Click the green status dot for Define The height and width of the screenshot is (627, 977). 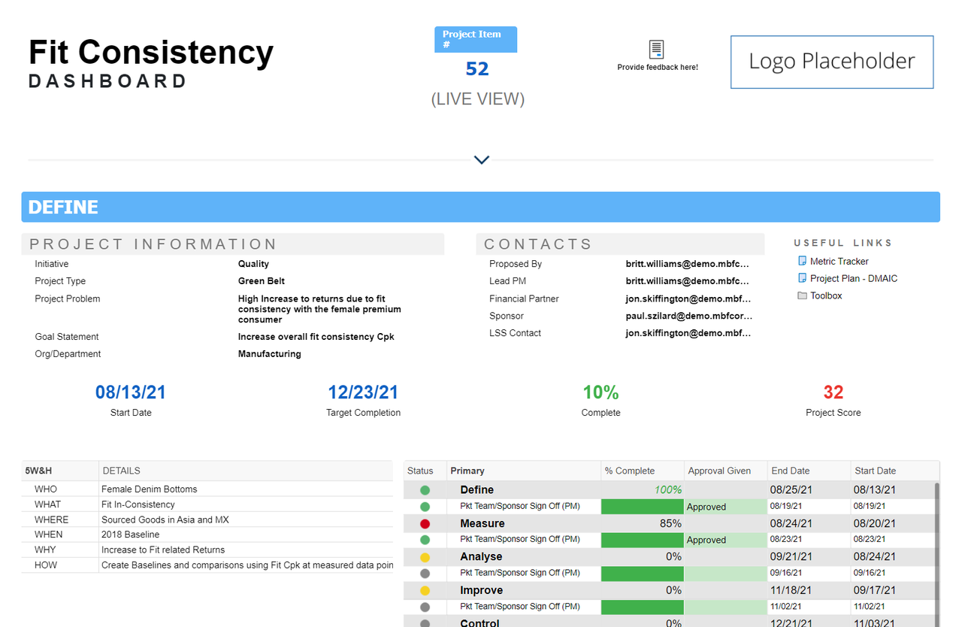click(x=425, y=490)
